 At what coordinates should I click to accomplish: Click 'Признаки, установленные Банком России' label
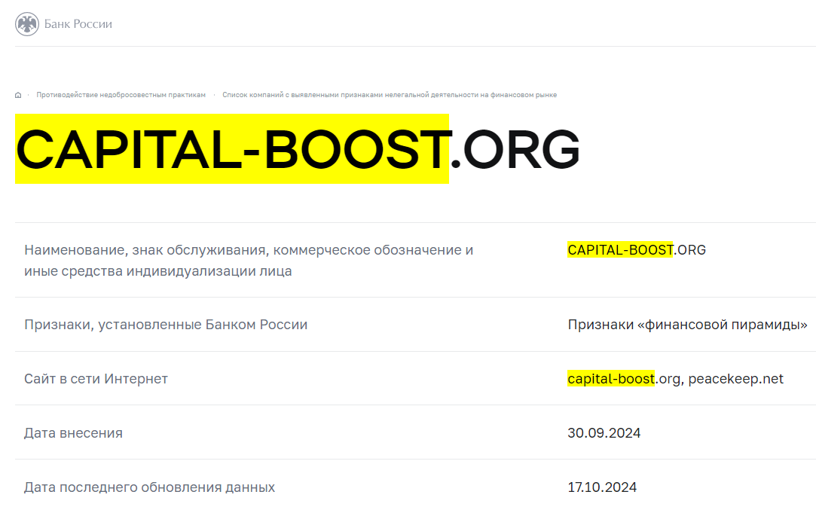[166, 325]
